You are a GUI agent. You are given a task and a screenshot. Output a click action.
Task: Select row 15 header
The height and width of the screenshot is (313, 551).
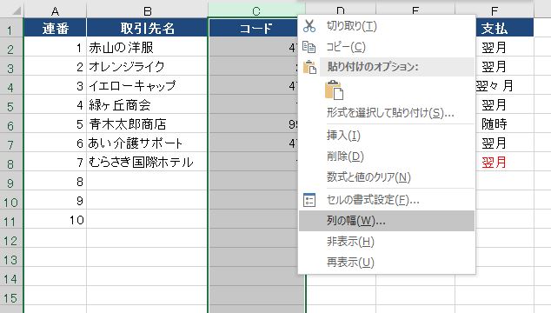point(11,296)
